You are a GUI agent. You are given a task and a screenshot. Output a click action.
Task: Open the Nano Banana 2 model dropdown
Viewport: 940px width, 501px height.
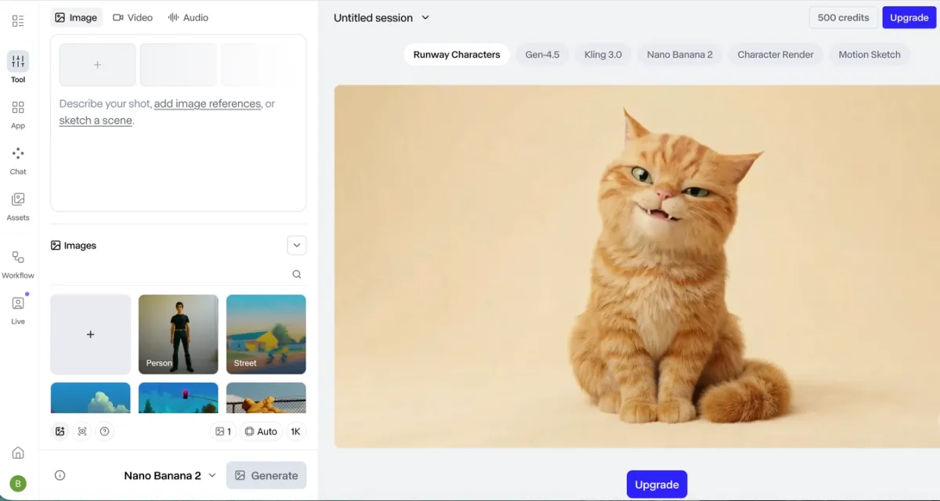(169, 475)
